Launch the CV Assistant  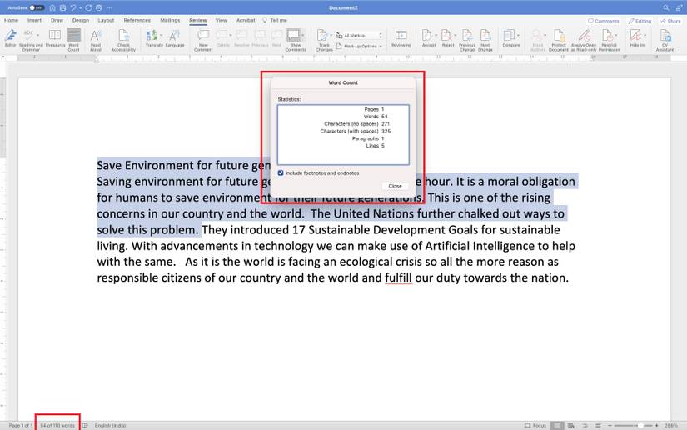coord(665,40)
